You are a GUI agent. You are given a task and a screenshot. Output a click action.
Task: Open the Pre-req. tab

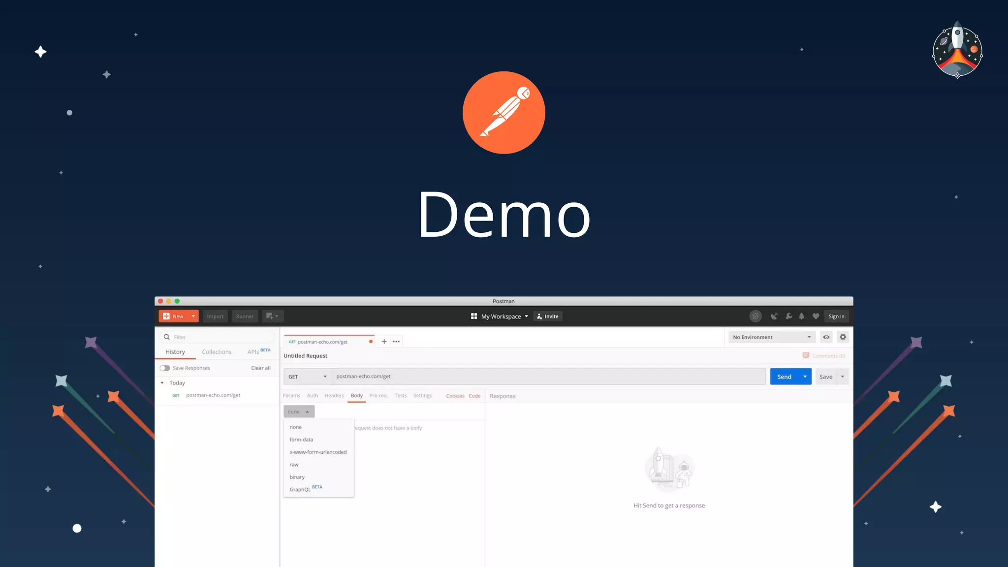click(x=378, y=396)
